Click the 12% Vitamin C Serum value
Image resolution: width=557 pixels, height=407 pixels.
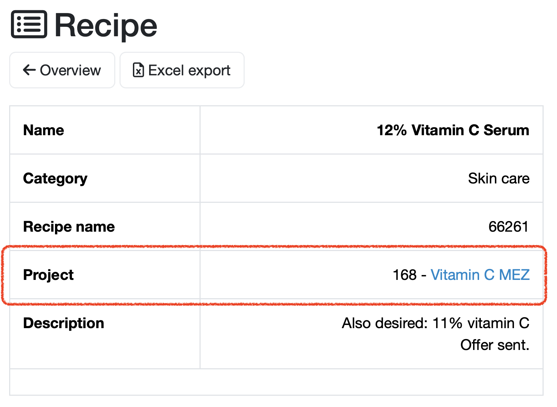[453, 130]
